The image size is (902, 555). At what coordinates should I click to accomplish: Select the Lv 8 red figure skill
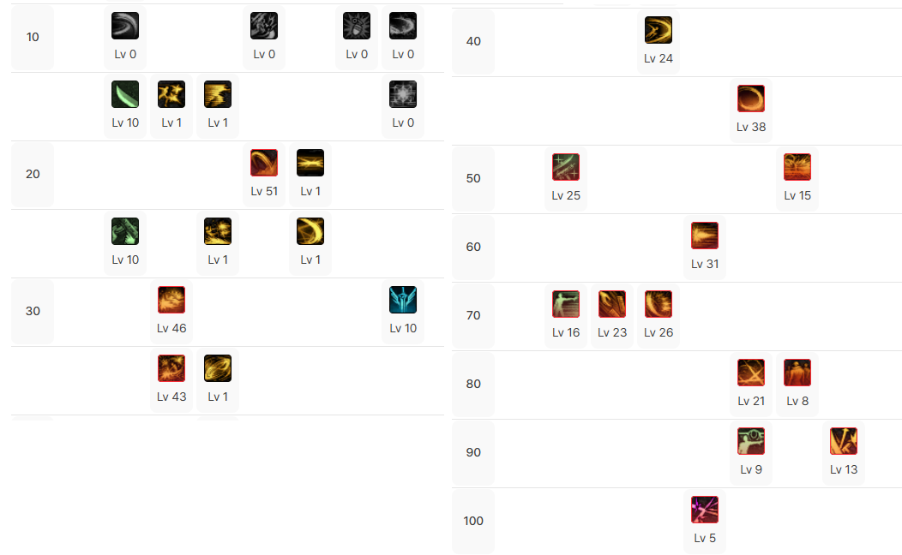[797, 373]
